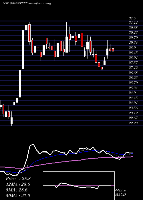Select the 23.12 price axis label

(133, 113)
